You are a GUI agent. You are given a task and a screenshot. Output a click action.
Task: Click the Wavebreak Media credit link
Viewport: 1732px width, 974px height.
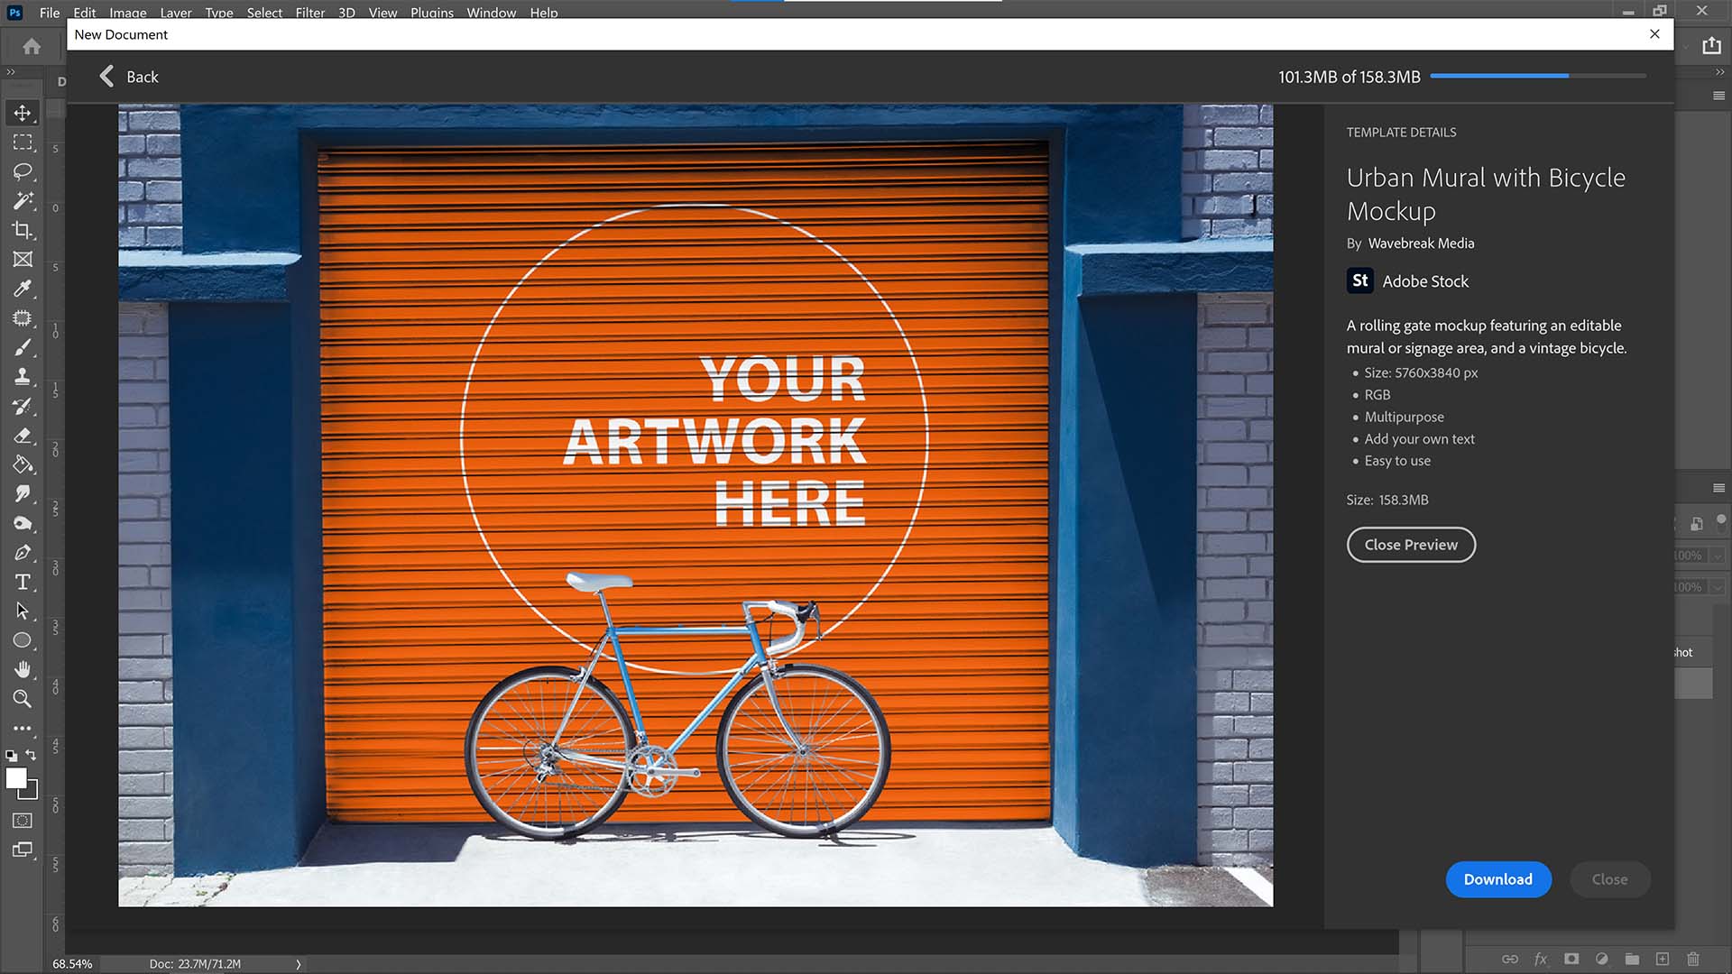point(1422,242)
